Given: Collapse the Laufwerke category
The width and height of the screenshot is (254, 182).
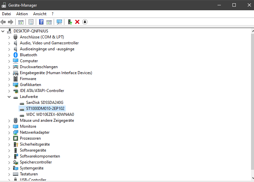Looking at the screenshot, I should click(9, 97).
